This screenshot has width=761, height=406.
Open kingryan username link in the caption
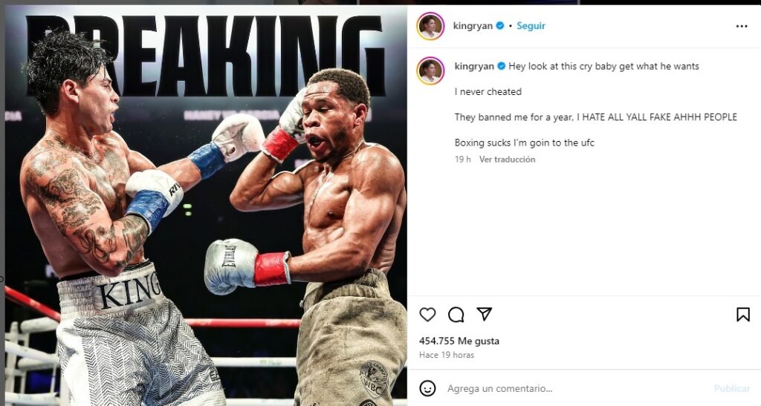click(474, 66)
